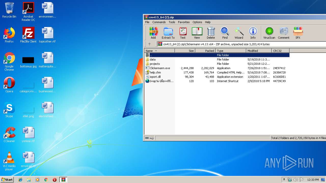Viewport: 326px width, 183px height.
Task: Start VirusScan on the archive
Action: pos(269,33)
